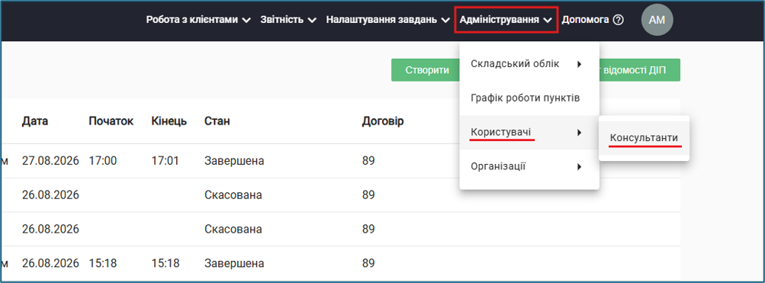Open the Робота з клієнтами menu
The height and width of the screenshot is (283, 765).
(x=198, y=20)
